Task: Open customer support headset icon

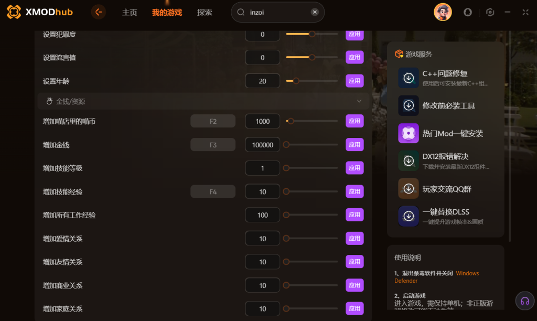Action: pyautogui.click(x=524, y=301)
